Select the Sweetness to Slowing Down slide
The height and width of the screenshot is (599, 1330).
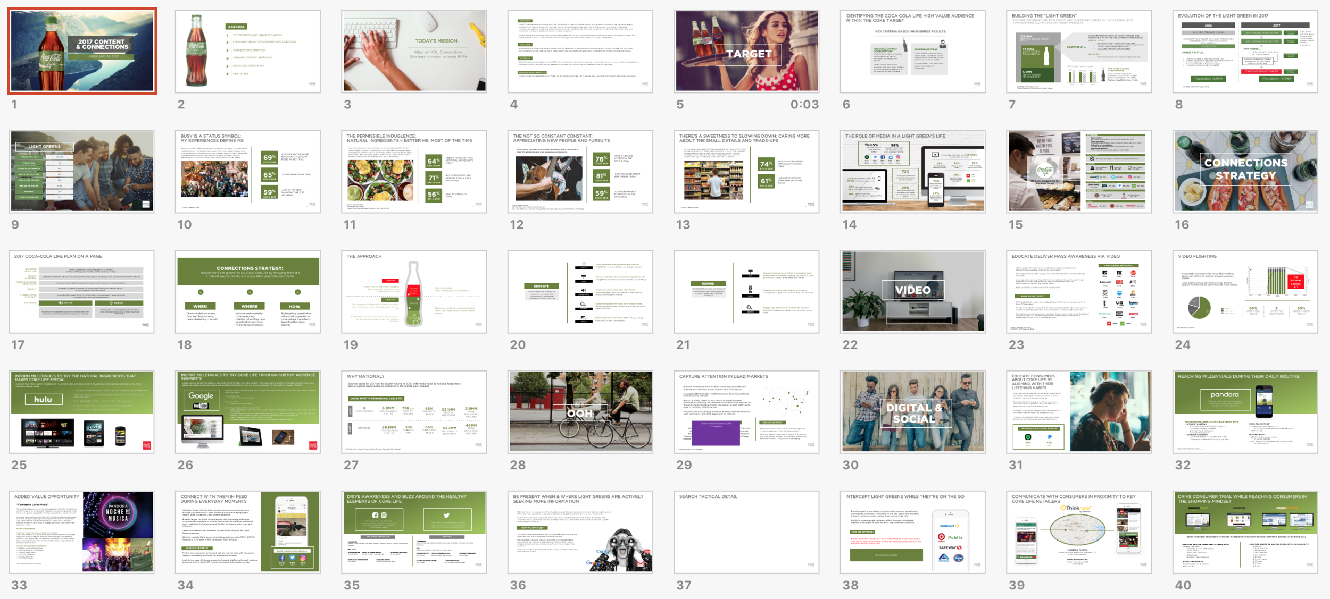[746, 172]
